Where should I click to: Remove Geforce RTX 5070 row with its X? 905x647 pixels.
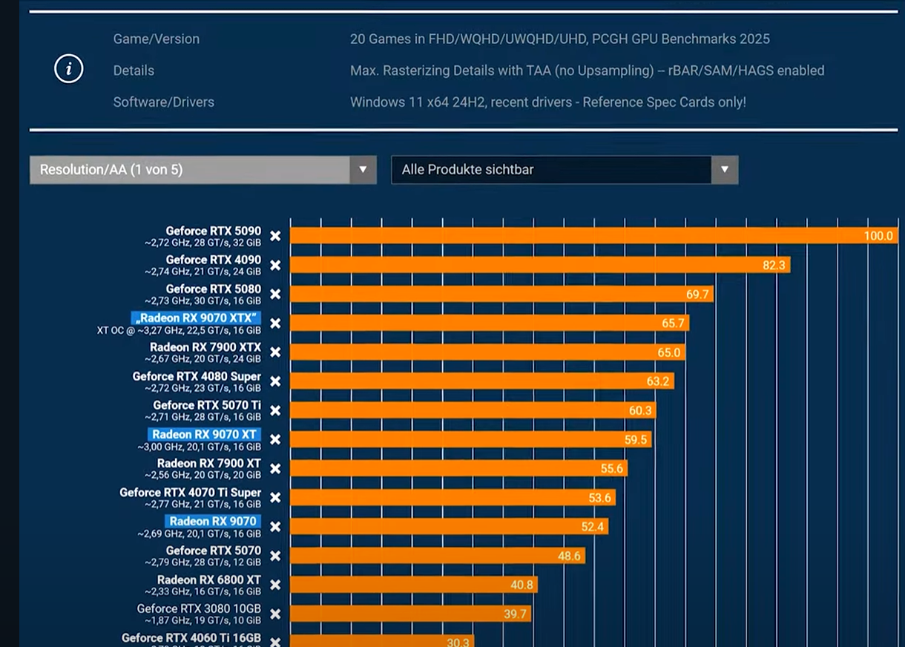pos(275,556)
